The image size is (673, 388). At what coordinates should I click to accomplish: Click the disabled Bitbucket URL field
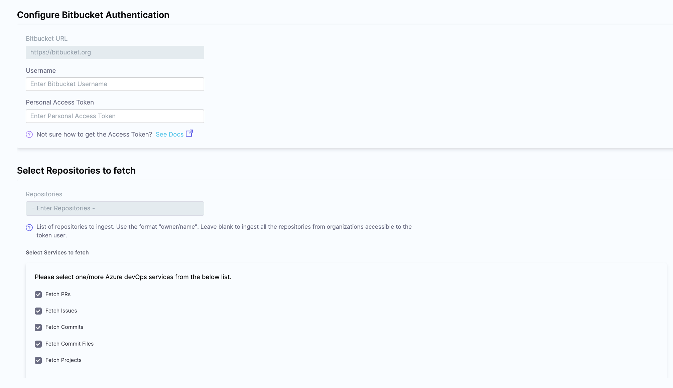click(x=115, y=52)
